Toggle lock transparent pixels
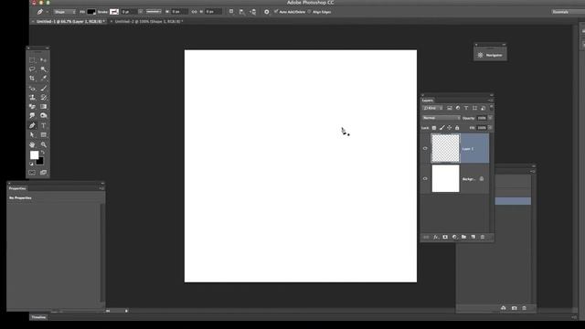The image size is (585, 329). [434, 128]
